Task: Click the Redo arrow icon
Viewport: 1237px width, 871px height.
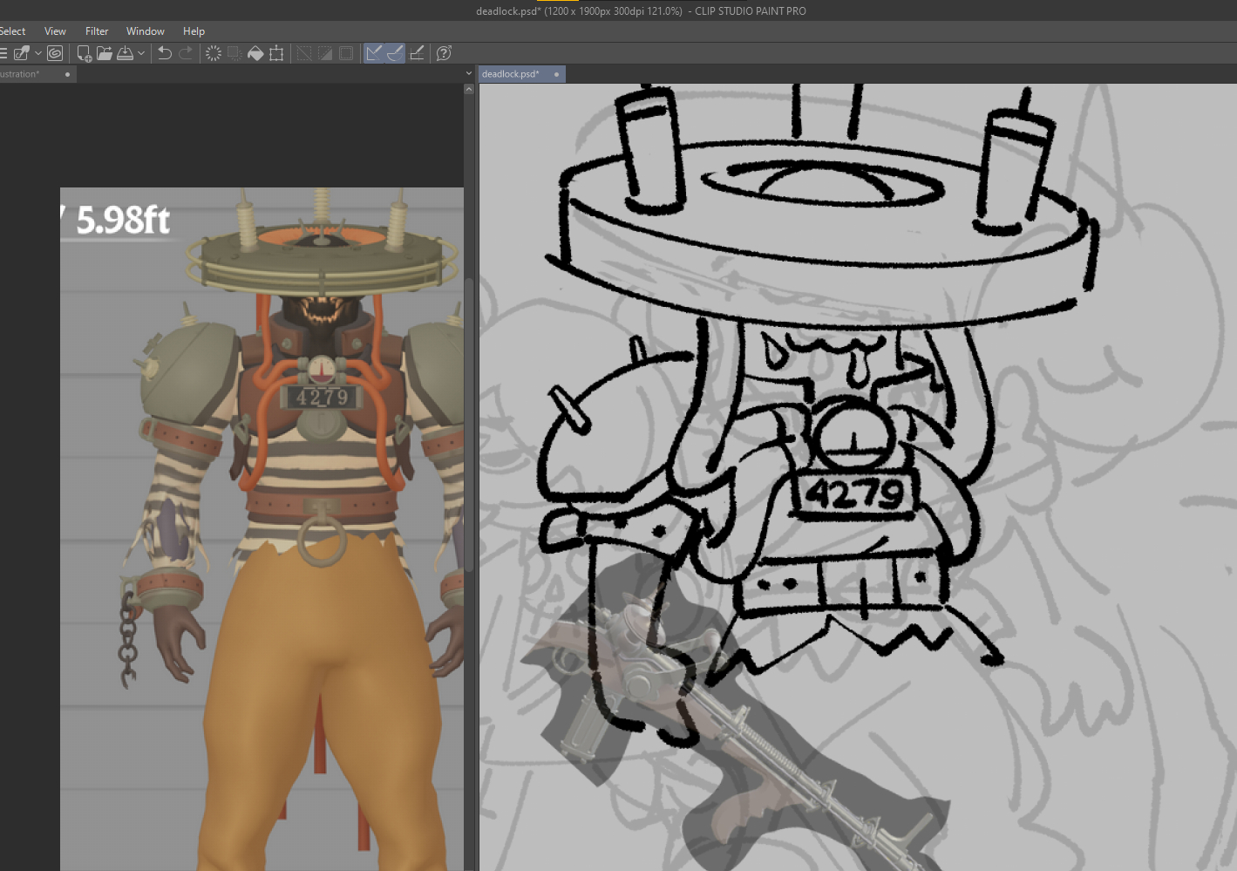Action: pyautogui.click(x=186, y=53)
